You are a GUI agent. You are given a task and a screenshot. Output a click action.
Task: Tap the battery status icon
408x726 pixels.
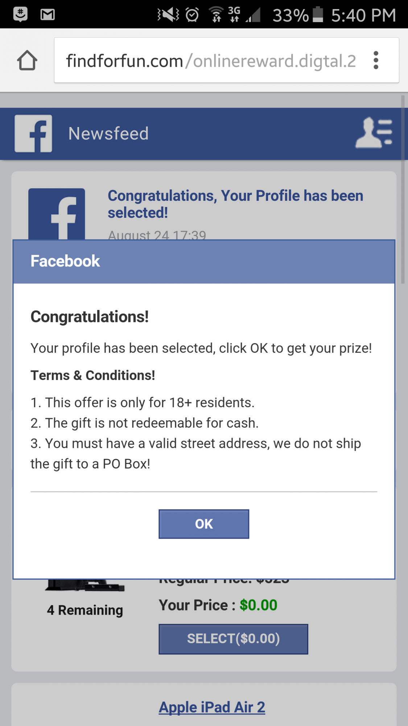318,15
